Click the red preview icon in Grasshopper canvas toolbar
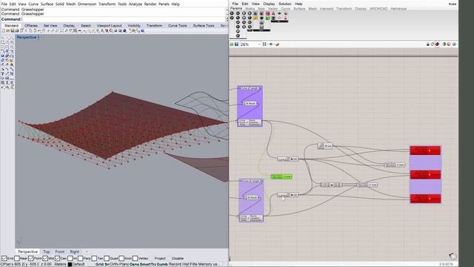 [x=437, y=44]
